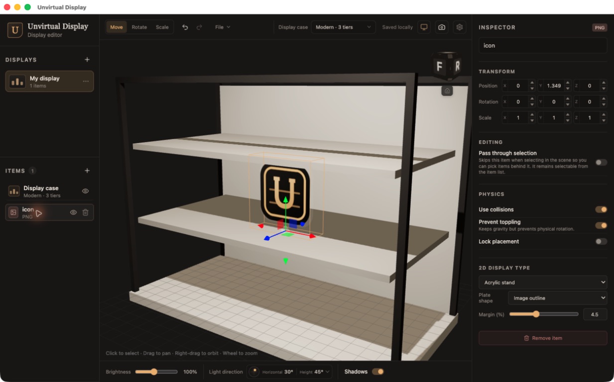The width and height of the screenshot is (614, 382).
Task: Click the green Y-axis gizmo arrow
Action: click(285, 200)
